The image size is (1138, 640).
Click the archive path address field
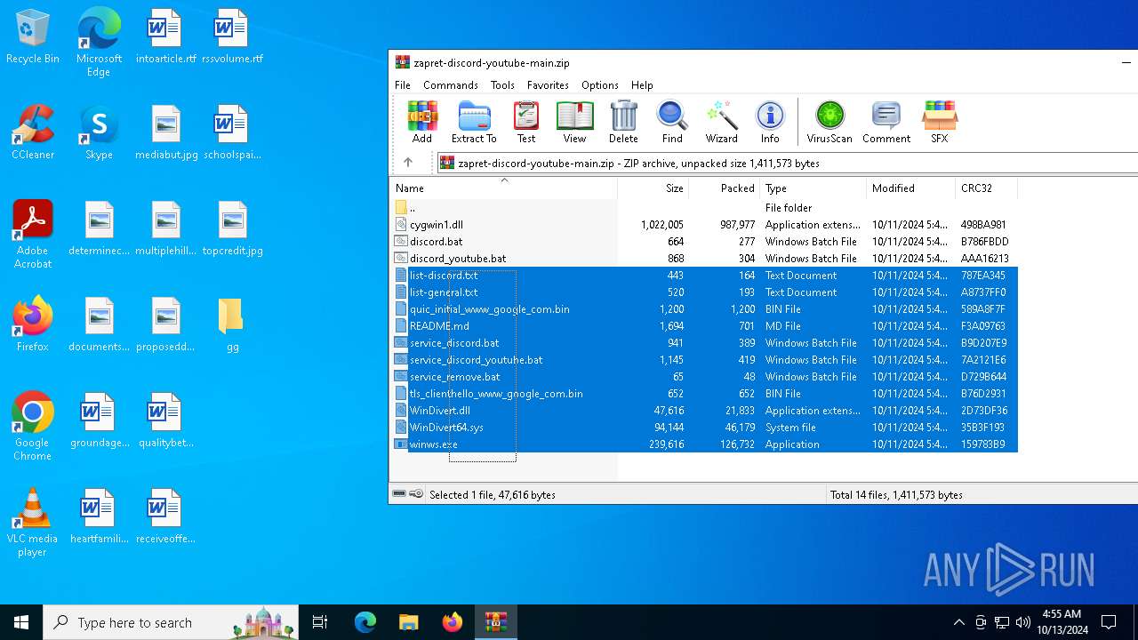(787, 163)
